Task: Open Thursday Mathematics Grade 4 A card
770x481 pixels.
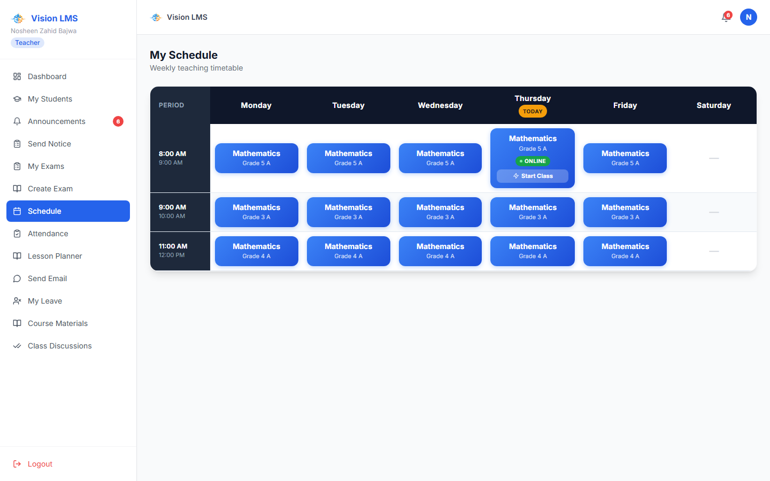Action: pyautogui.click(x=533, y=251)
